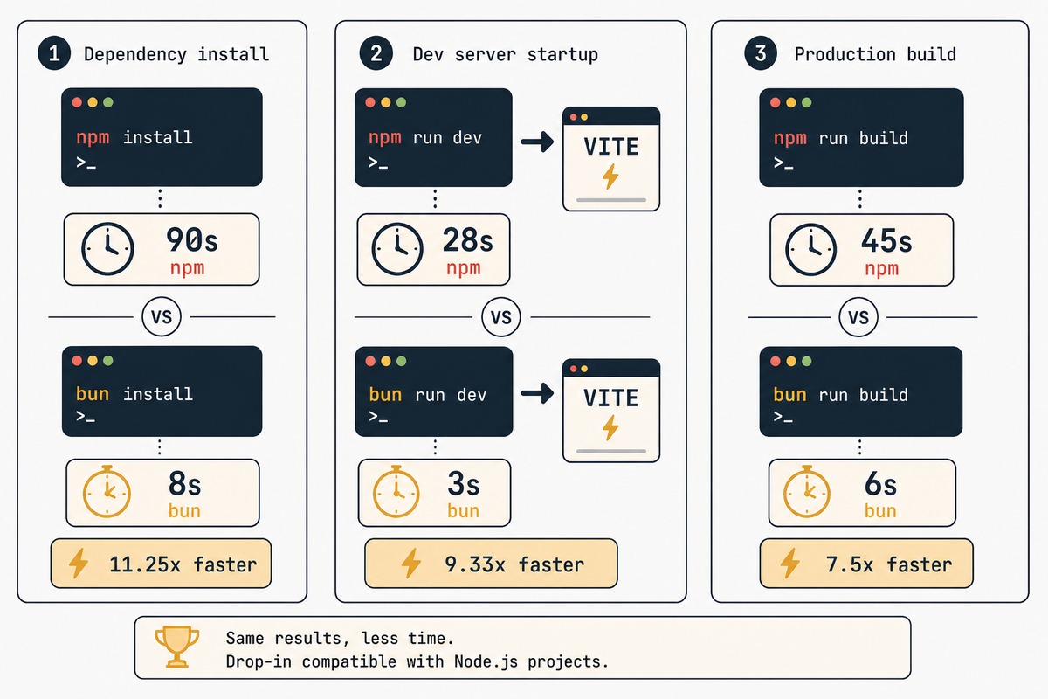The height and width of the screenshot is (699, 1048).
Task: Click the prompt cursor under npm run dev
Action: (x=378, y=163)
